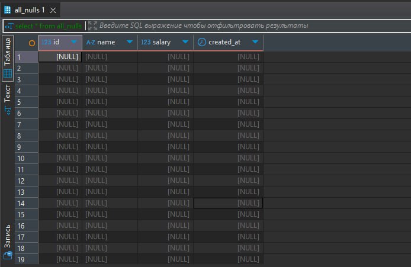Screen dimensions: 411x267
Task: Click the salary column header
Action: (x=165, y=43)
